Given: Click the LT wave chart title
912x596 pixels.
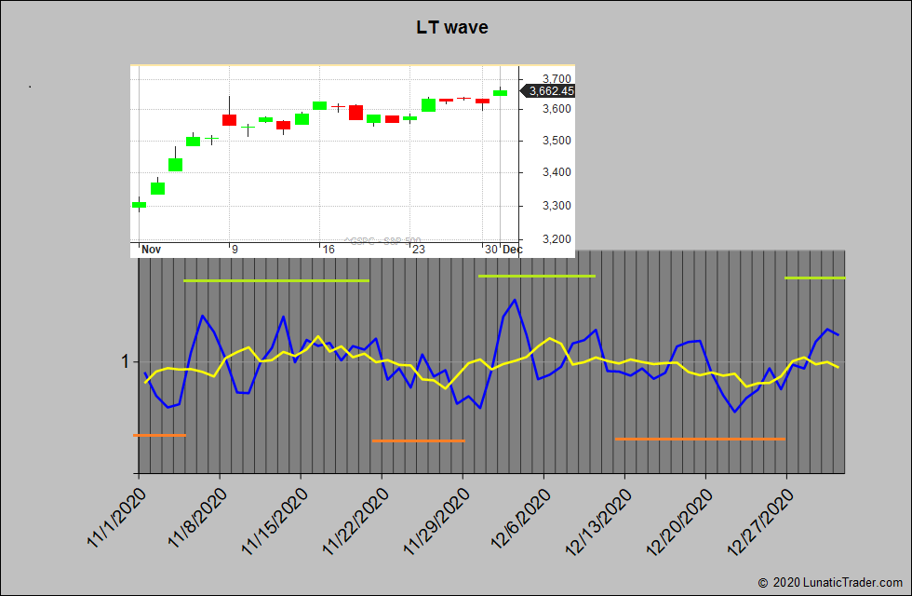Looking at the screenshot, I should (x=451, y=27).
